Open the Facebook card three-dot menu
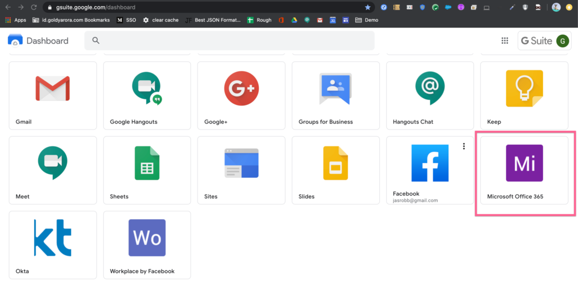578x290 pixels. pos(464,146)
